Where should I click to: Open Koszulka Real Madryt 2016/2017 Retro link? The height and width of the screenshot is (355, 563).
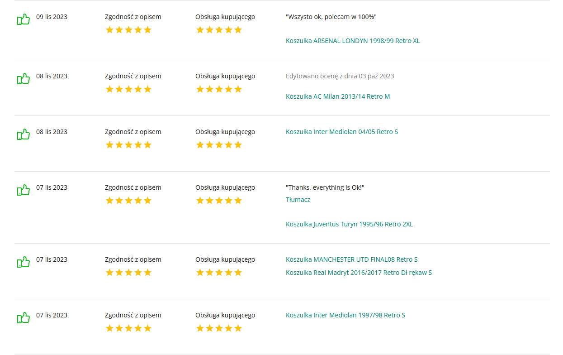click(359, 273)
